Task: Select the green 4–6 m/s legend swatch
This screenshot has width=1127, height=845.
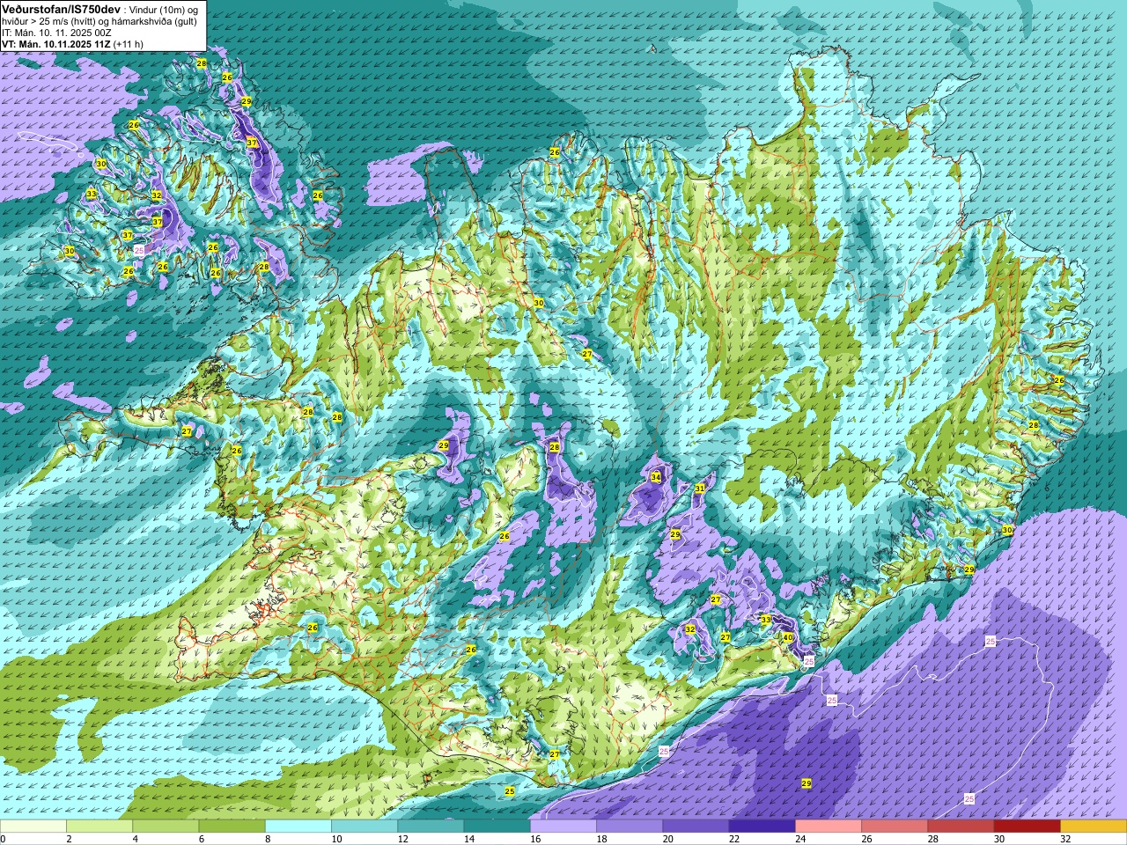Action: point(166,827)
